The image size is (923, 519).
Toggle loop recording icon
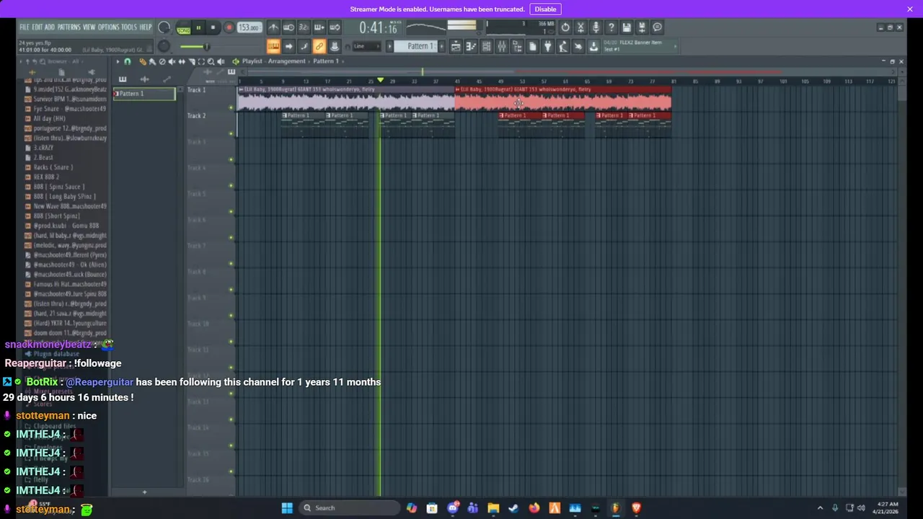[335, 27]
